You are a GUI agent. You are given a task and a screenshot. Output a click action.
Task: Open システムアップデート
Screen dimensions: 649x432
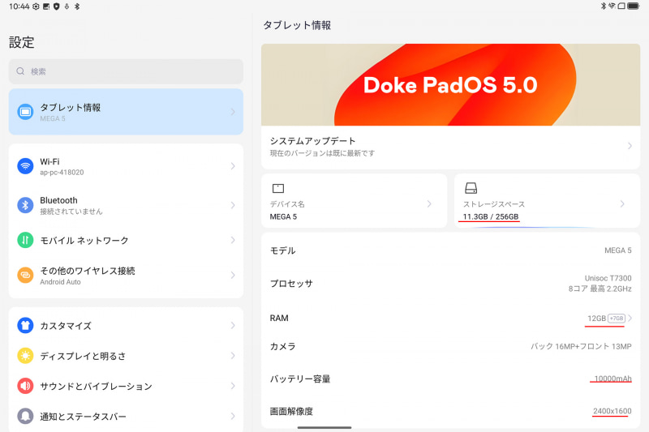pyautogui.click(x=451, y=147)
